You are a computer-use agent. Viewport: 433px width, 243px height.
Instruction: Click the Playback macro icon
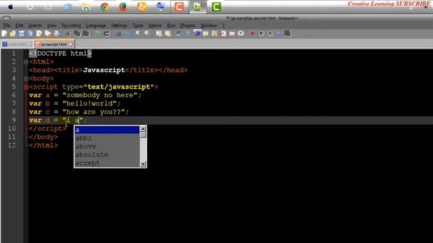(270, 34)
